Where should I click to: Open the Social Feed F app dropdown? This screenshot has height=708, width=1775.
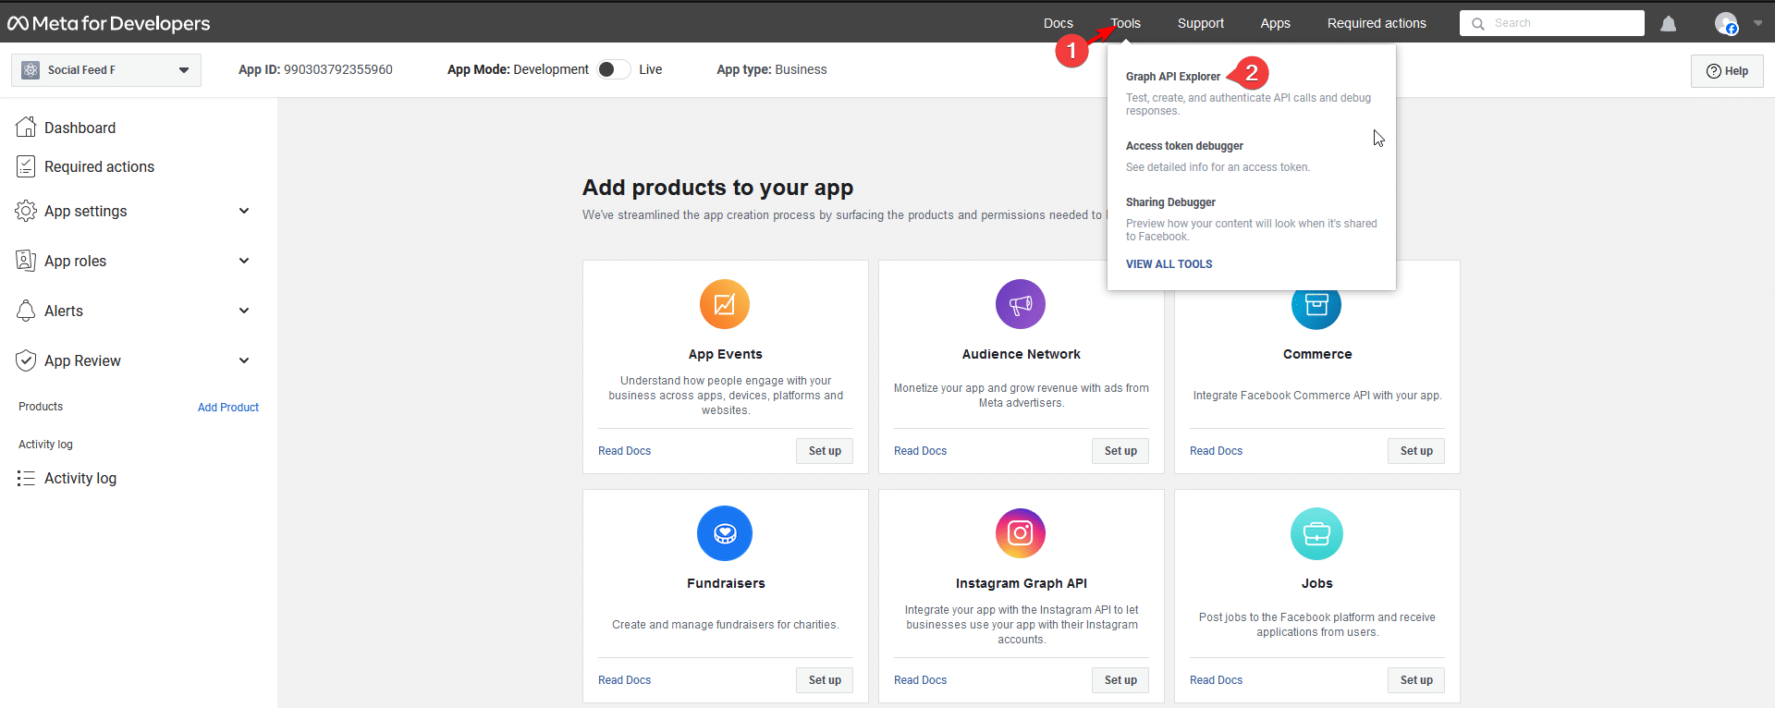click(x=106, y=70)
